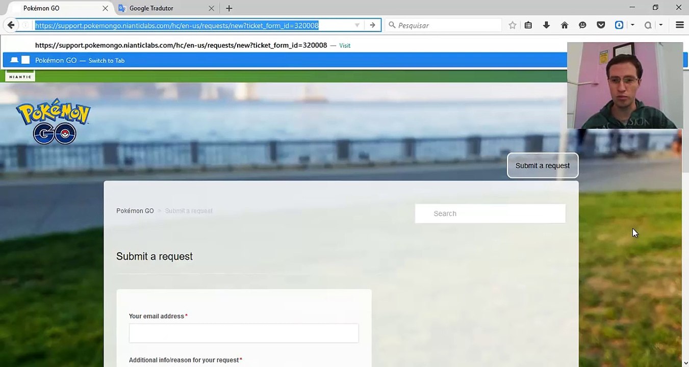
Task: Click the Pokémon GO logo
Action: (x=54, y=121)
